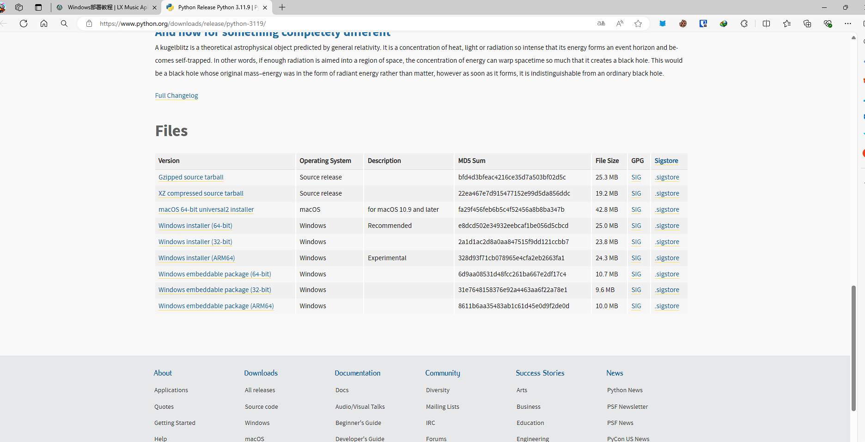Add page to favorites star icon
The height and width of the screenshot is (442, 865).
coord(638,24)
